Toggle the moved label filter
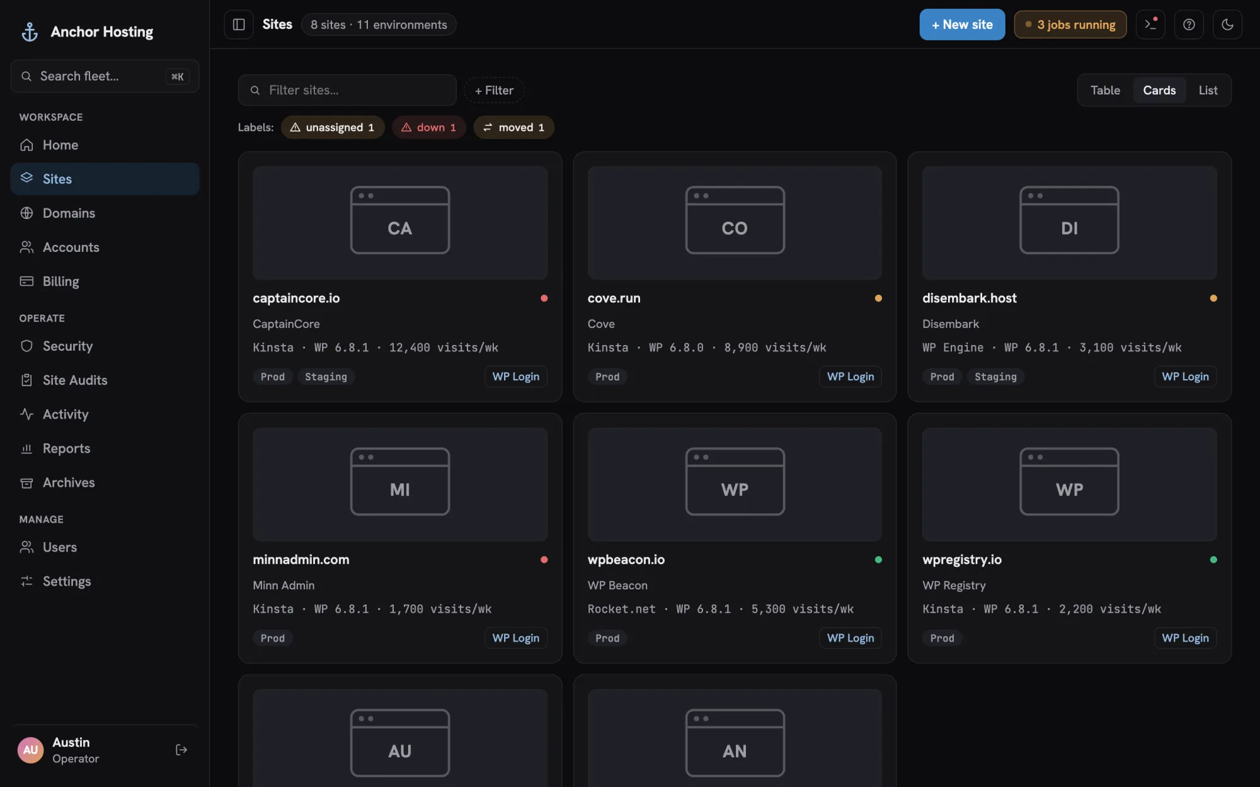1260x787 pixels. click(x=513, y=127)
